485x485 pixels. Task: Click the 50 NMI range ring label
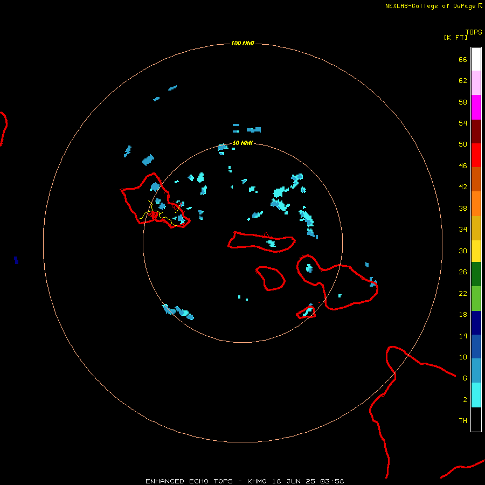coord(242,143)
